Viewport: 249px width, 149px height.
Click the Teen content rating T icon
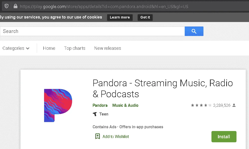coord(95,114)
